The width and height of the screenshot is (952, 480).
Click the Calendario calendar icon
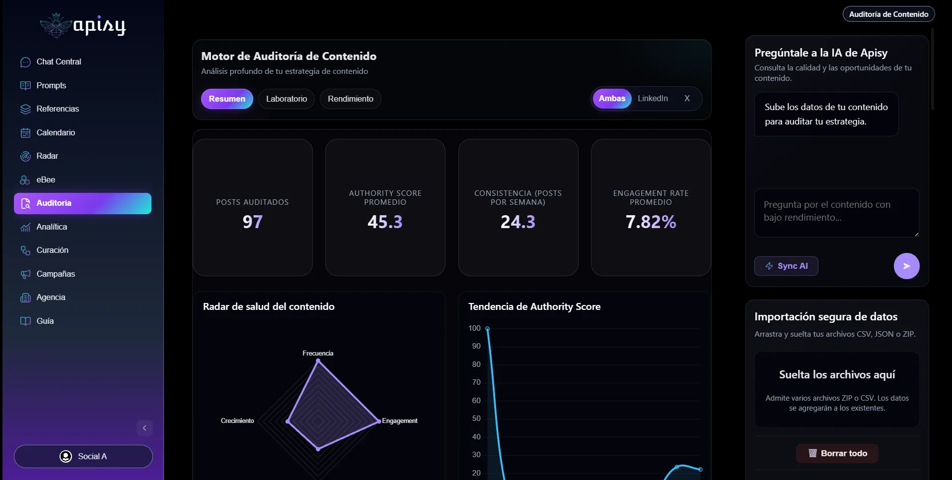click(x=25, y=133)
